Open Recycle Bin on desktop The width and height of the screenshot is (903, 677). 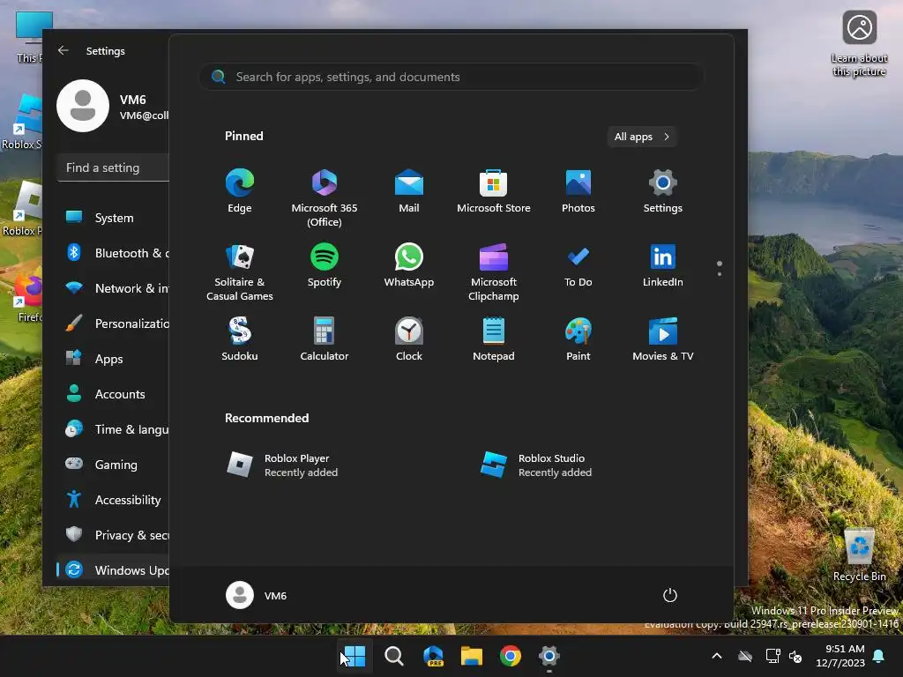(x=859, y=554)
